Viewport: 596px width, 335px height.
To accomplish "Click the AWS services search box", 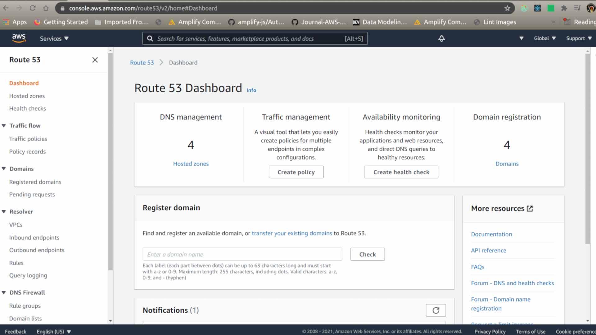I will click(x=255, y=38).
